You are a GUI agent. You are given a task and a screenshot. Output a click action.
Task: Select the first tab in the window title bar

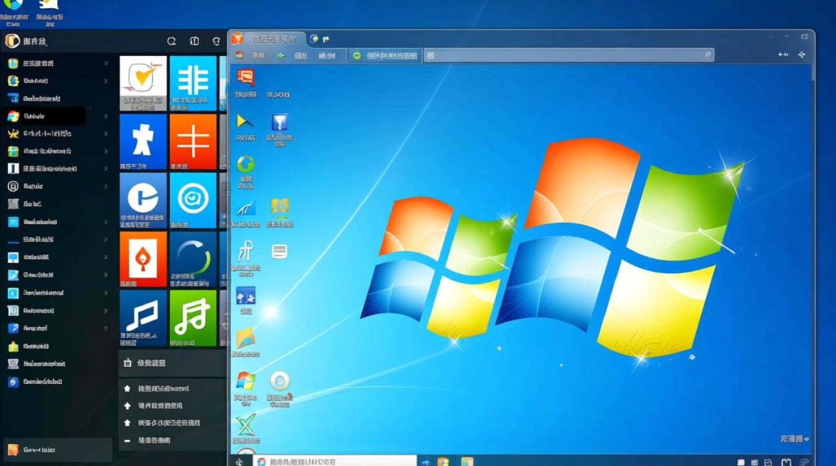(268, 39)
